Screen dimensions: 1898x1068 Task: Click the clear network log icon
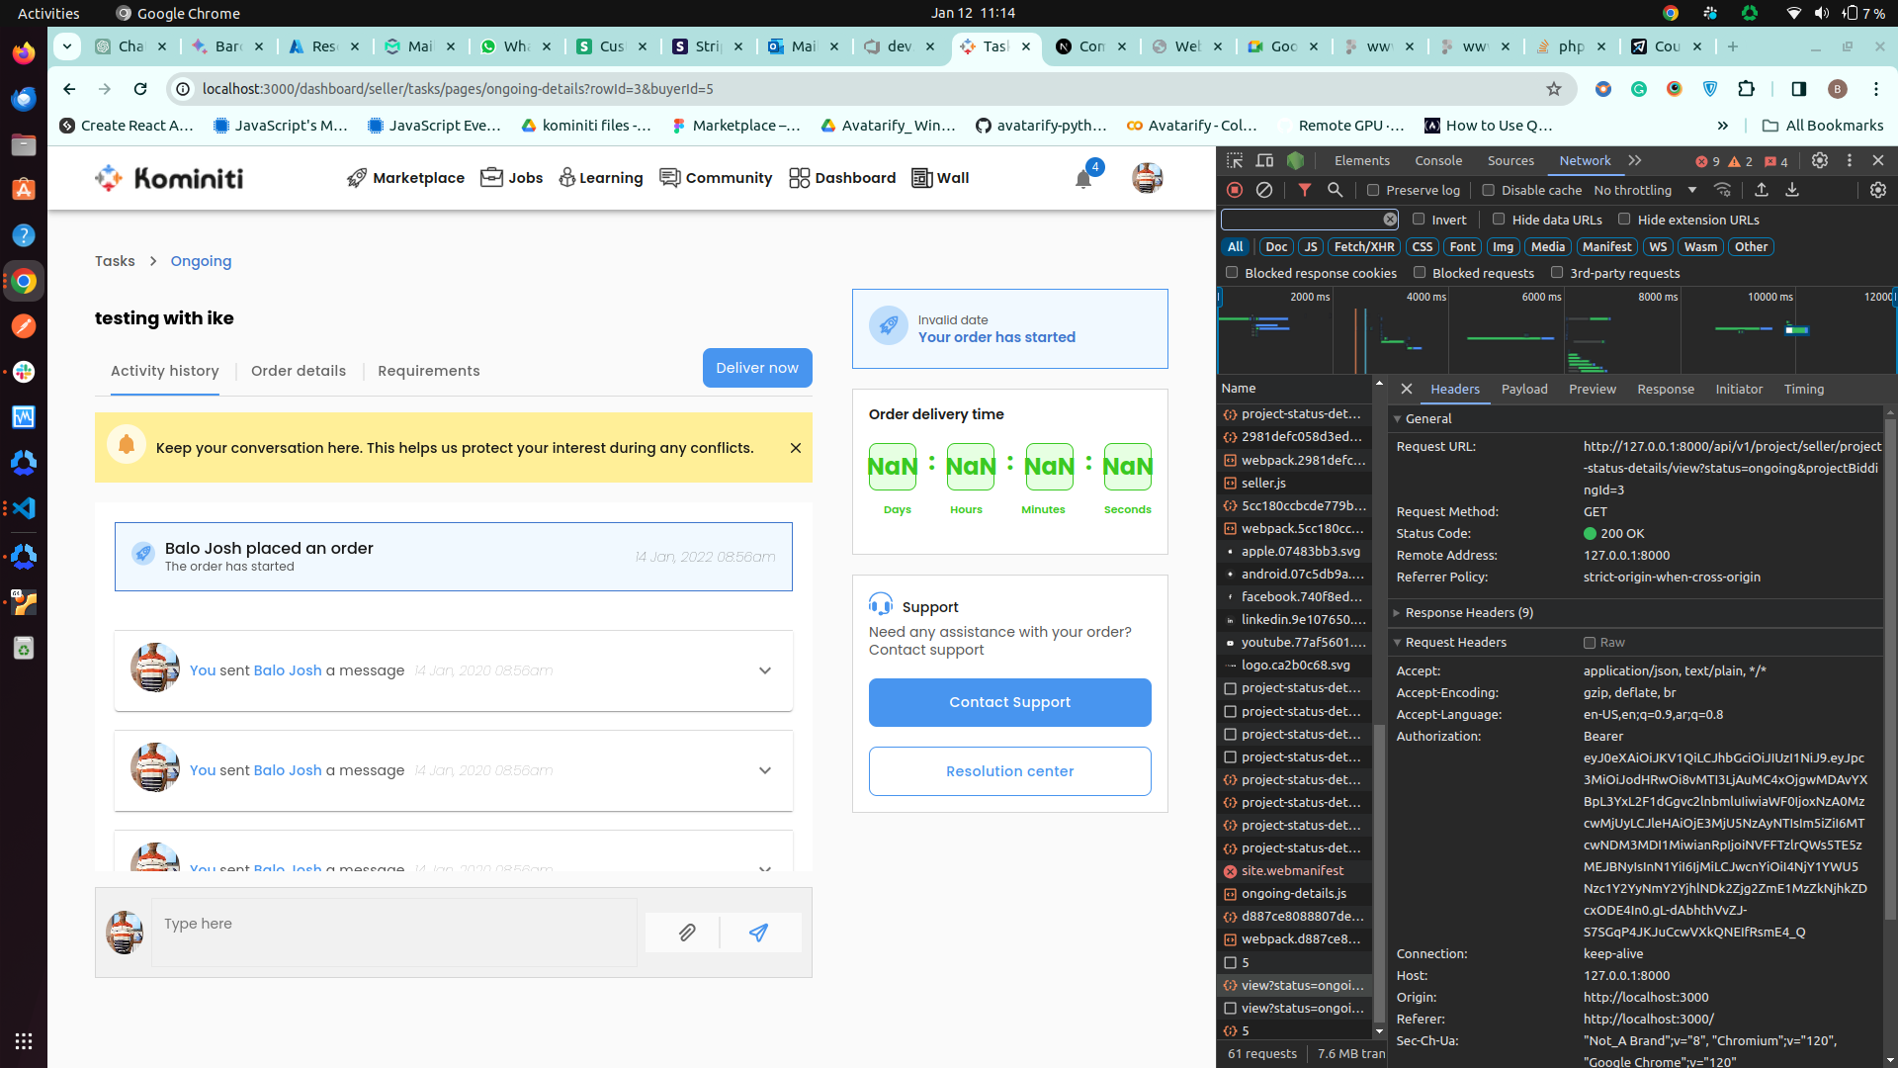[x=1264, y=190]
